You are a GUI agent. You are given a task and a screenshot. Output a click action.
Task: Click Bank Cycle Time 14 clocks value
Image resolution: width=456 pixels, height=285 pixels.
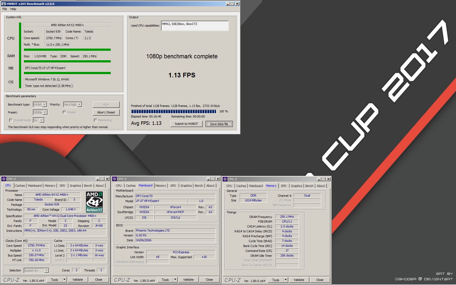287,246
